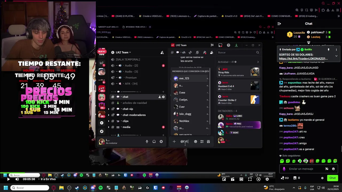The width and height of the screenshot is (342, 192).
Task: Expand the gift leaderboard handle below Luuucila
Action: tap(309, 42)
